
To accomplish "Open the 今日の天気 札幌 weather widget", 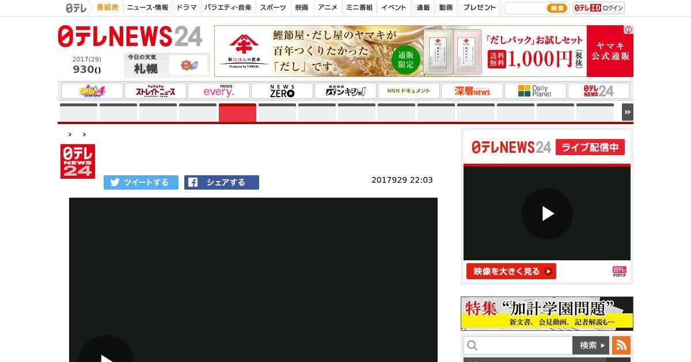I will pyautogui.click(x=166, y=65).
